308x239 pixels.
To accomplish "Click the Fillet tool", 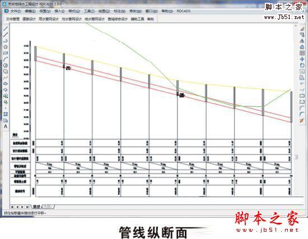I will (x=302, y=114).
